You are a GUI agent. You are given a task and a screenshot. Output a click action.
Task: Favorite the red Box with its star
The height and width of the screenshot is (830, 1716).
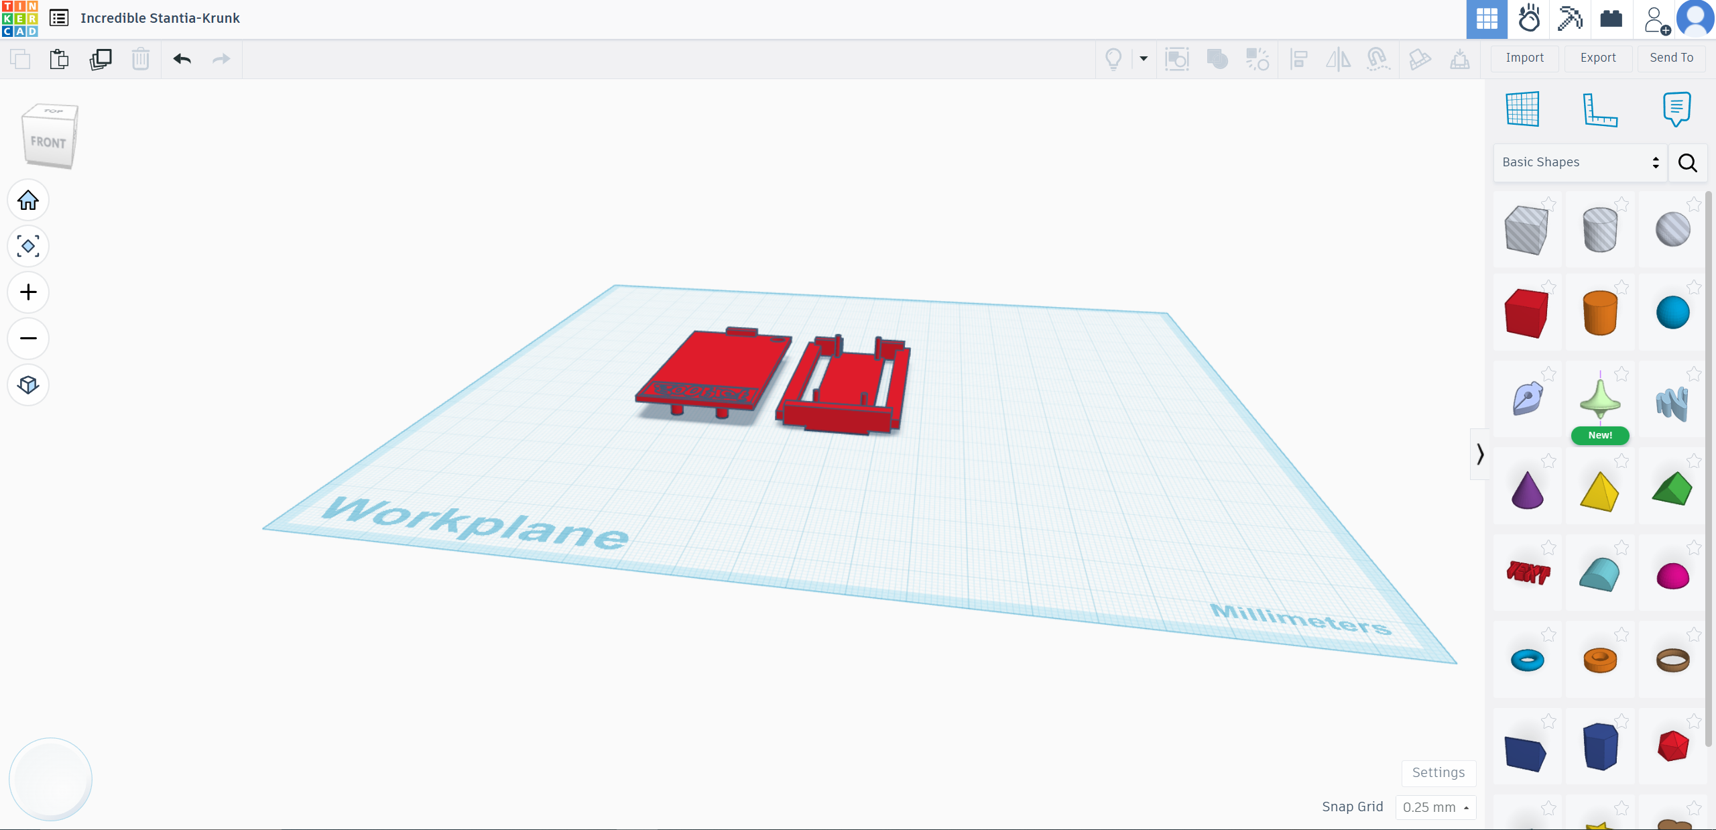[1549, 287]
